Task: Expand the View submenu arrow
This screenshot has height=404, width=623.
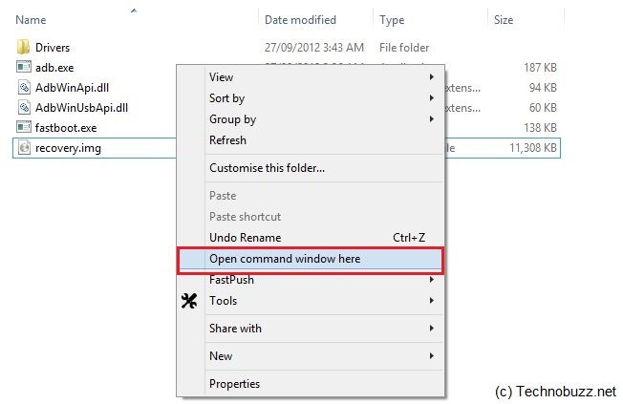Action: click(432, 76)
